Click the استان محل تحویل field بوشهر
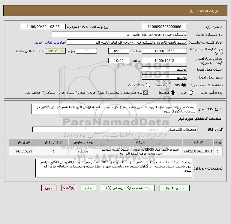 164,69
